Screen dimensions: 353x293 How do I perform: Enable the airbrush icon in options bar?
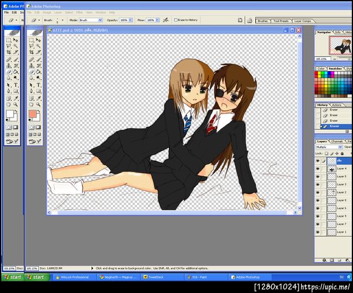pos(166,20)
